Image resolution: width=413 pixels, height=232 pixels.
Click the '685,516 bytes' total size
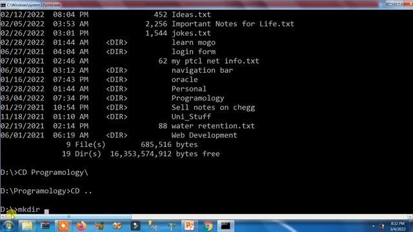[x=169, y=144]
